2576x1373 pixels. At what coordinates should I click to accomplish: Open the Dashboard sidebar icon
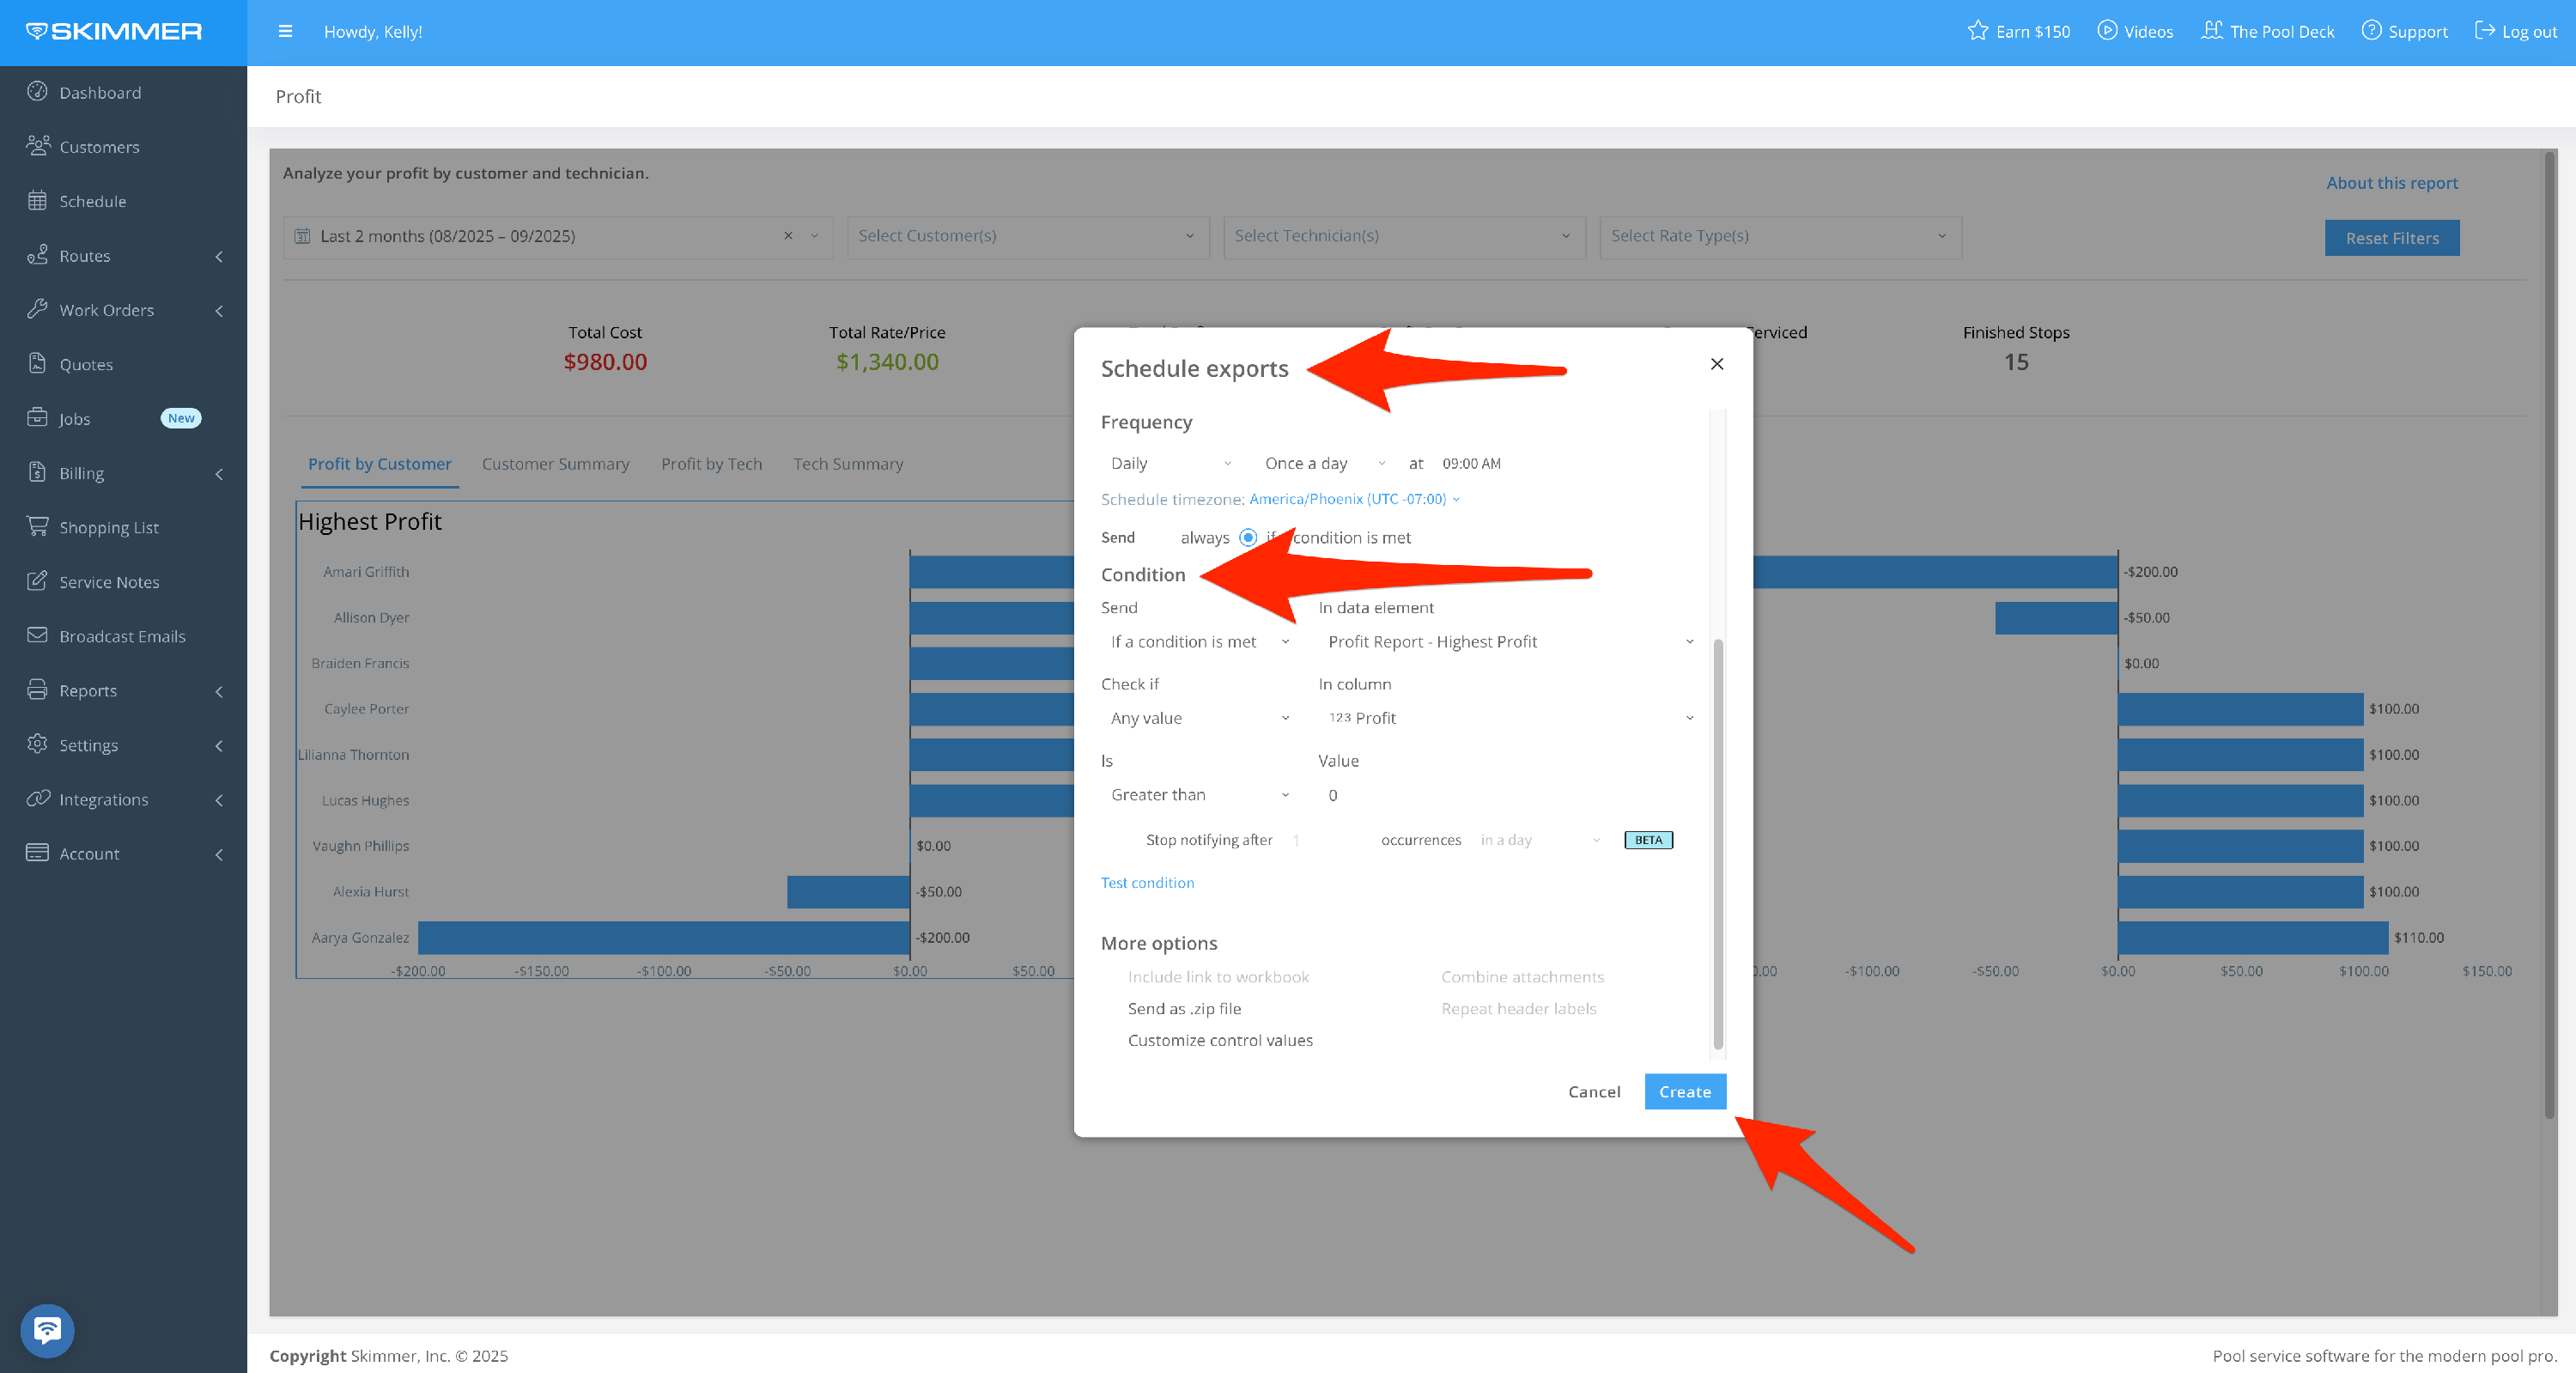pos(37,92)
